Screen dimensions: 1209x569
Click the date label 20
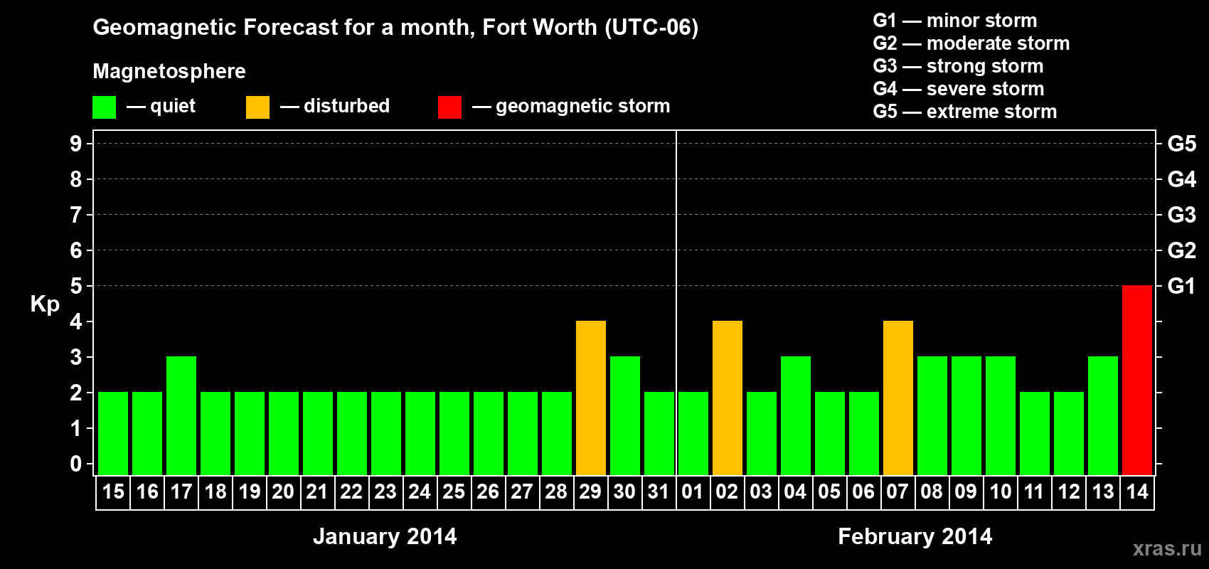click(283, 491)
